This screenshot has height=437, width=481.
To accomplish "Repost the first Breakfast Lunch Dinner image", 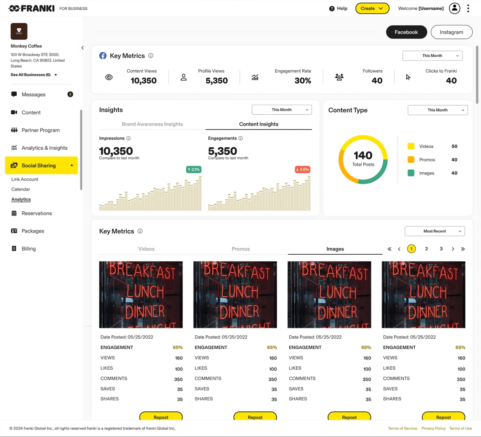I will (x=161, y=417).
